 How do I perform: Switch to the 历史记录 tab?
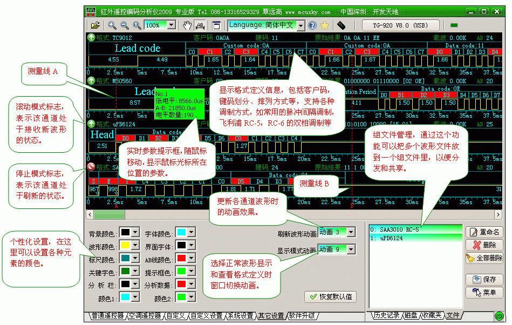pos(386,315)
